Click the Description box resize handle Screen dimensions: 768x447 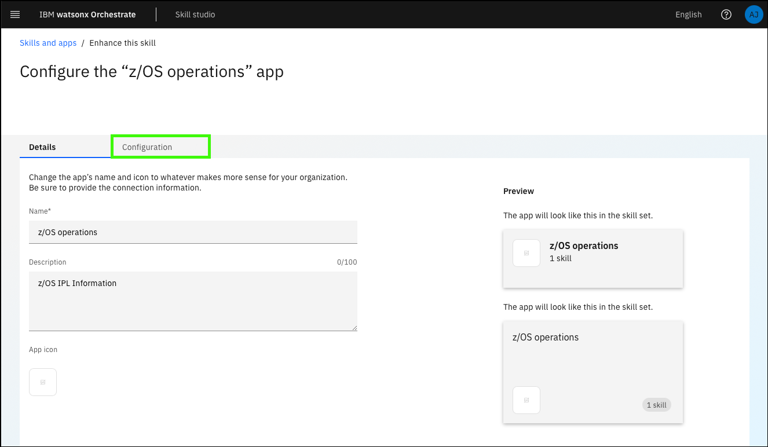tap(354, 328)
